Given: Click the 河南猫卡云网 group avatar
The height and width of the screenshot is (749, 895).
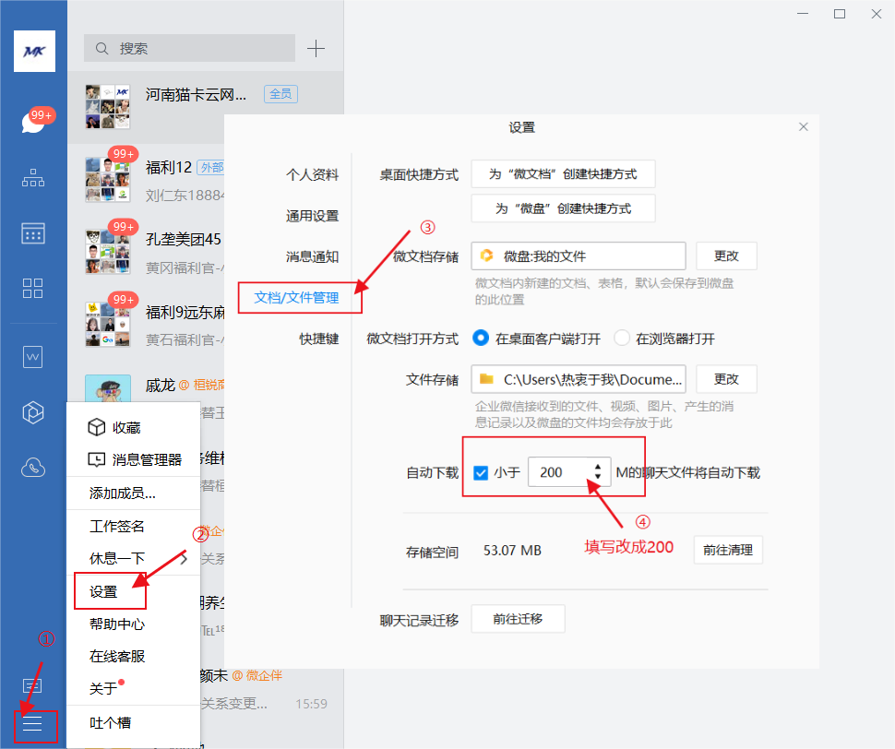Looking at the screenshot, I should coord(108,107).
